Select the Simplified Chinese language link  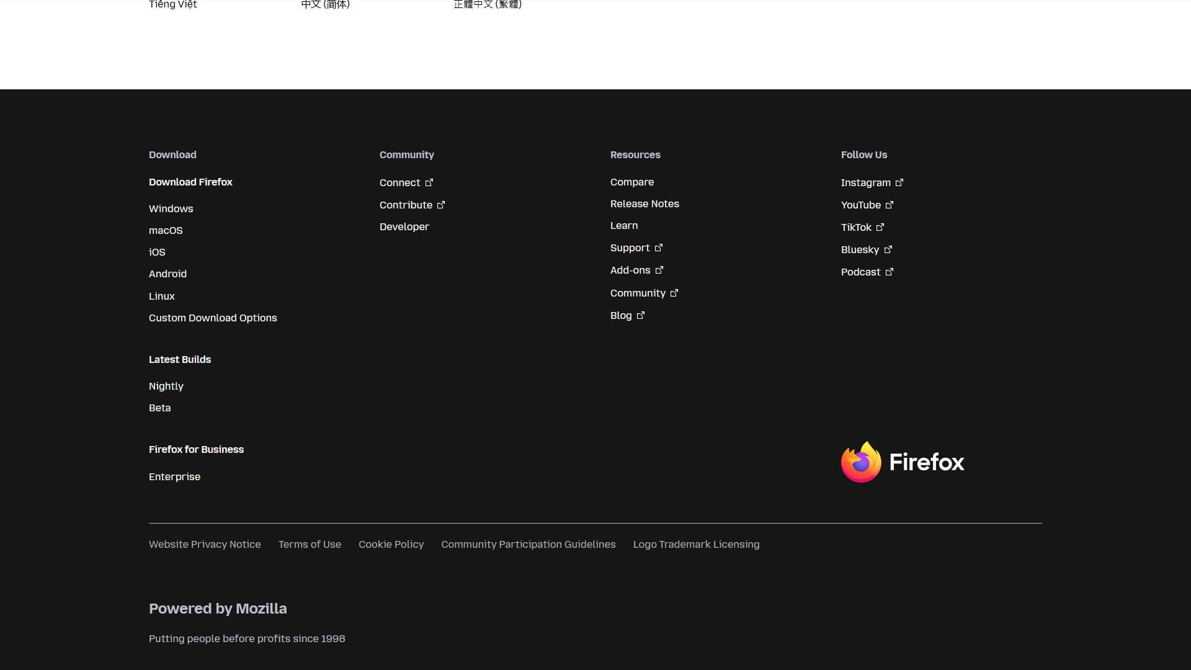326,4
